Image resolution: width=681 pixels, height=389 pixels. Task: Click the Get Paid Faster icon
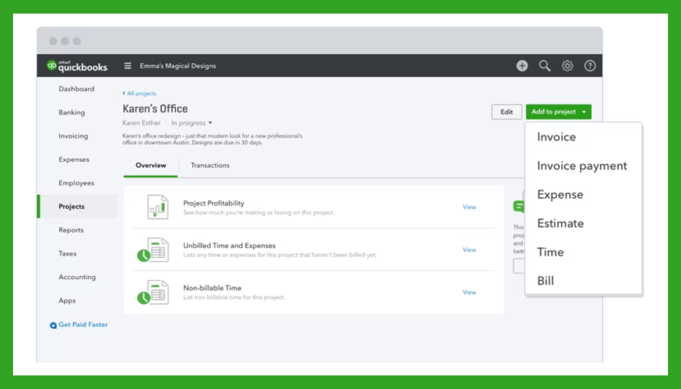point(53,324)
